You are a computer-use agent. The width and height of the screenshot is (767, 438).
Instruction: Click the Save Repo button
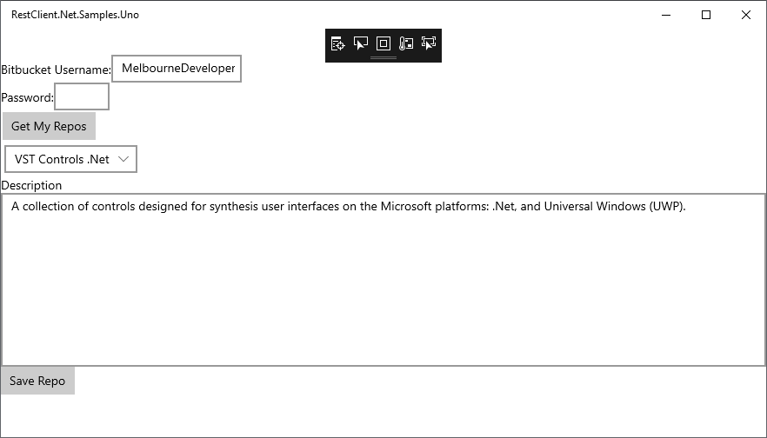[37, 381]
